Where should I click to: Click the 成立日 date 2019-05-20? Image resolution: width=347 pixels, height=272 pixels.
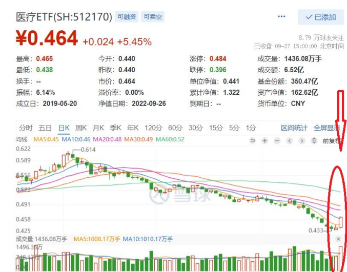coord(60,103)
